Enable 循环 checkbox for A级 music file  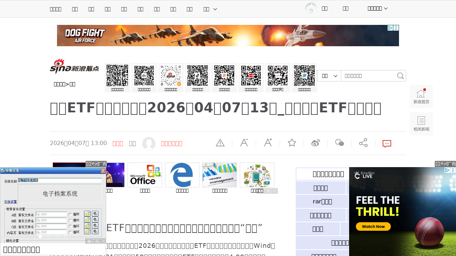(70, 214)
